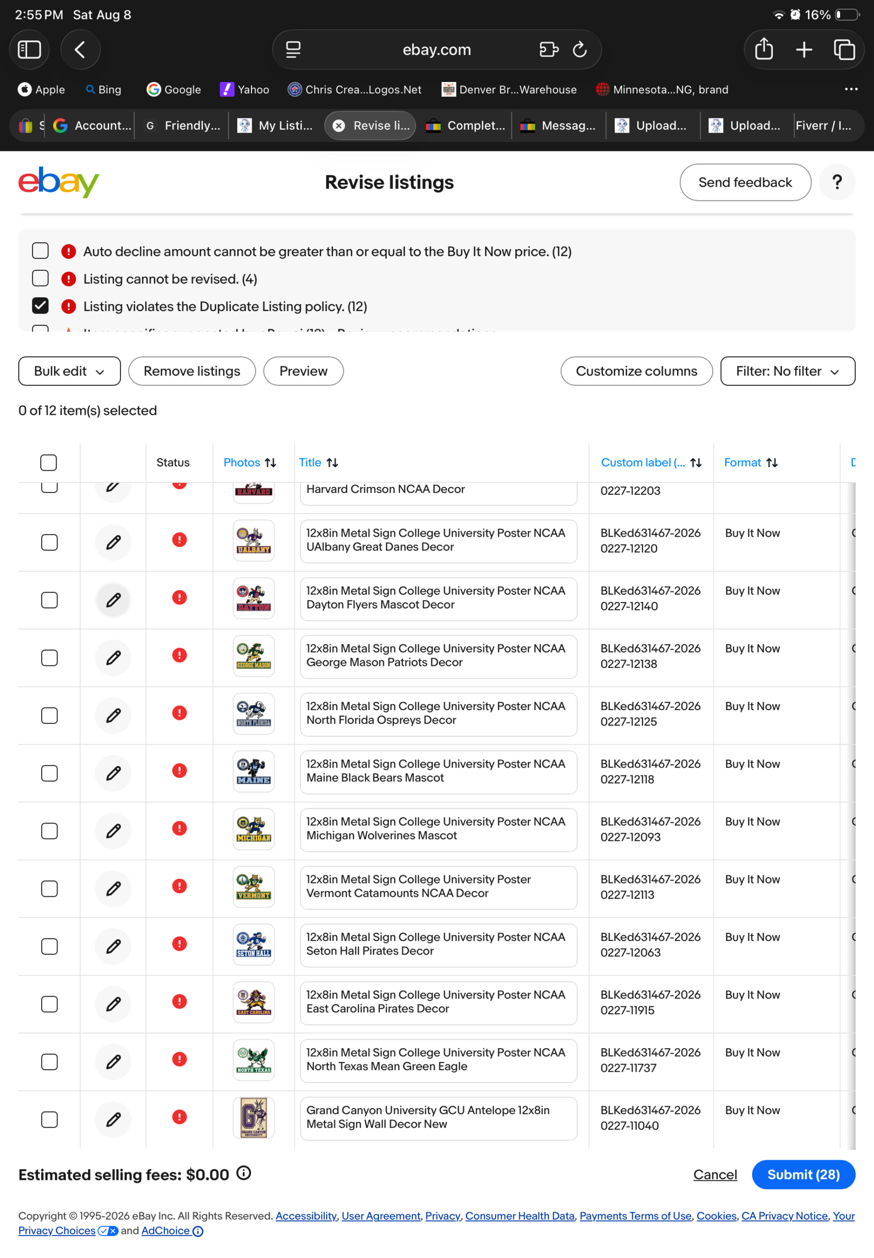
Task: Edit the North Florida Ospreys listing pencil
Action: (113, 715)
